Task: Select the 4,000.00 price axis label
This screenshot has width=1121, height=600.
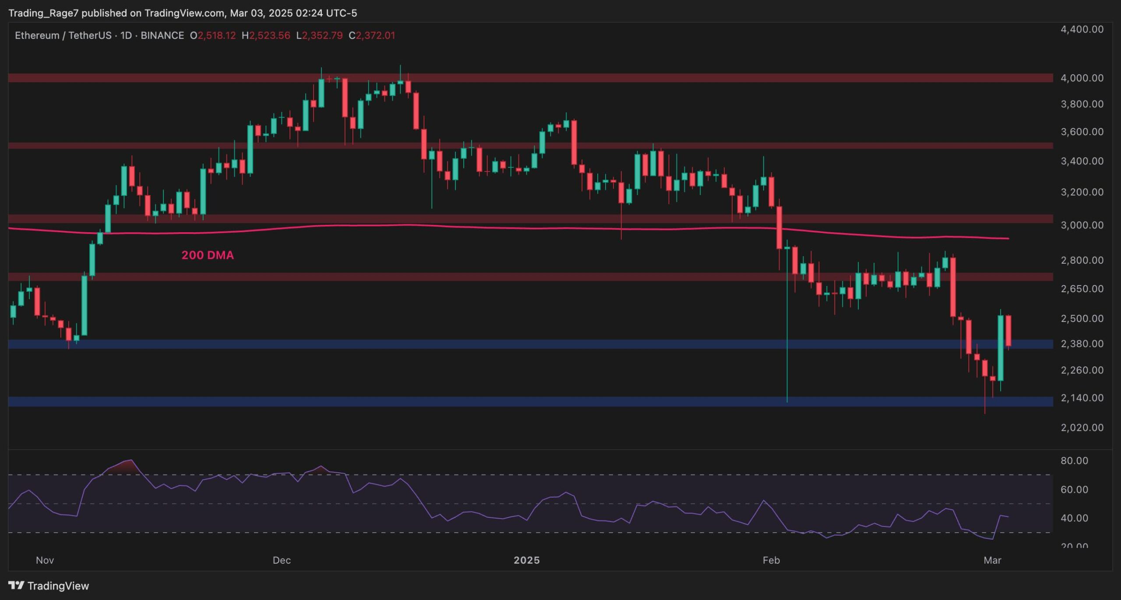Action: 1082,78
